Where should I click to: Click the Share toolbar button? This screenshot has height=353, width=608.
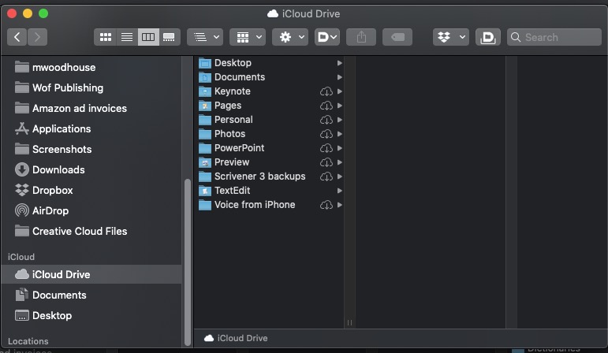pyautogui.click(x=361, y=37)
